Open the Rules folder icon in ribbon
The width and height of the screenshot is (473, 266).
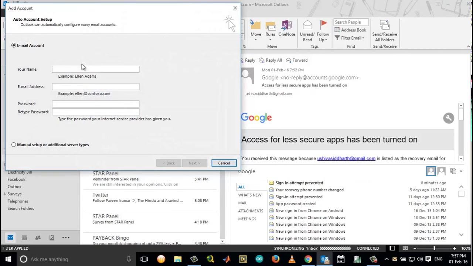pyautogui.click(x=270, y=31)
